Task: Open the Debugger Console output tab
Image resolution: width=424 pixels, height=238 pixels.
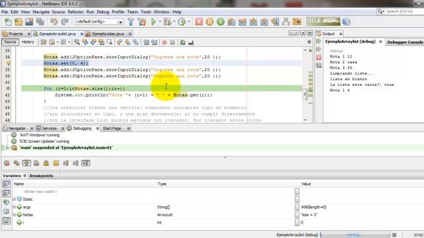Action: (405, 42)
